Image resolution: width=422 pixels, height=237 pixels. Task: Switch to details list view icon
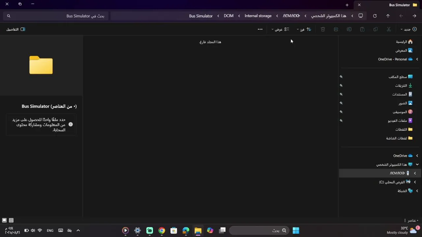(x=11, y=220)
